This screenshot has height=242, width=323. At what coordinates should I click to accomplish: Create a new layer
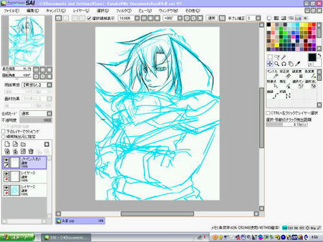(7, 144)
